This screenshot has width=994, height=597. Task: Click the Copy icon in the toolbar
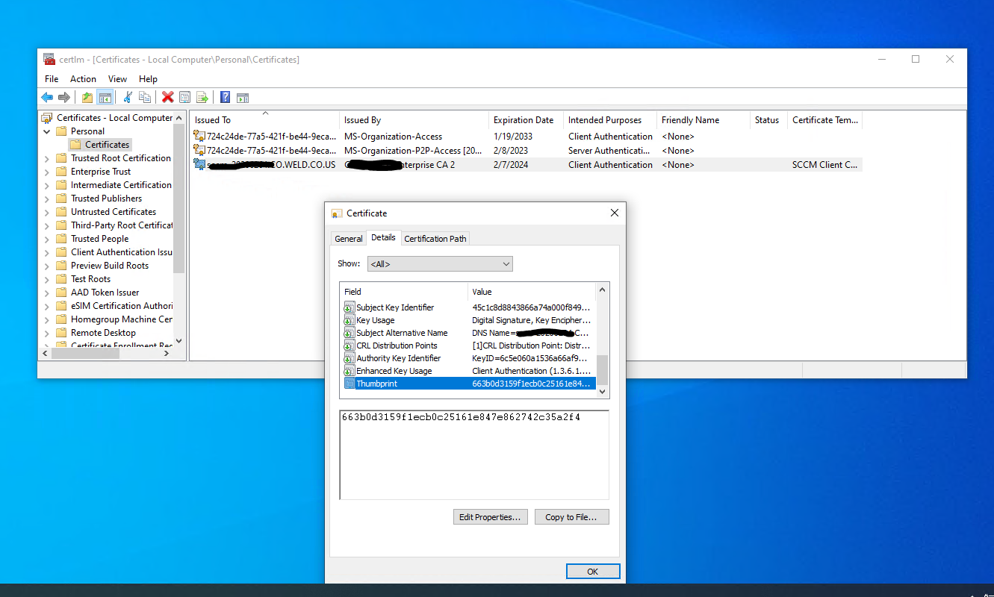[x=146, y=97]
